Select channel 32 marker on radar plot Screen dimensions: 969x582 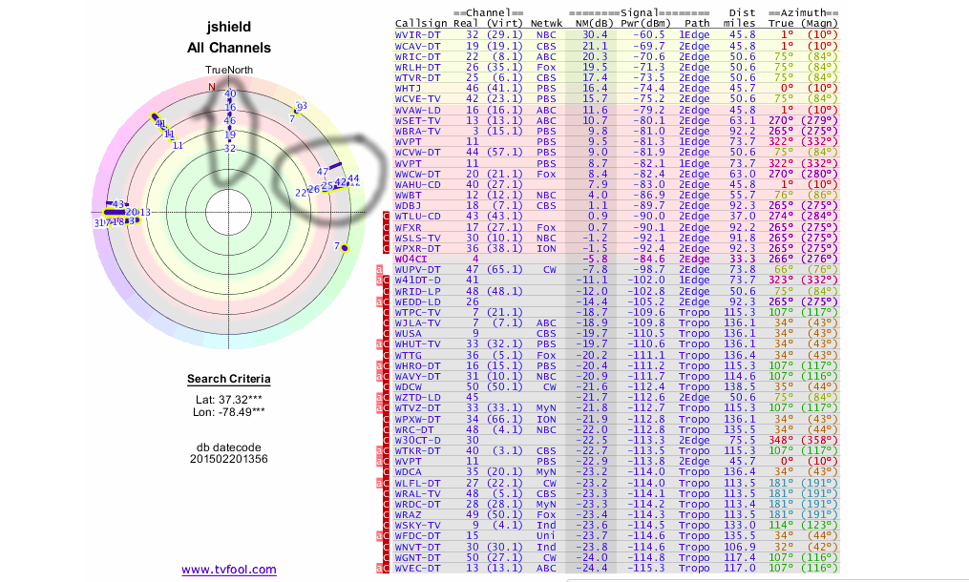(x=229, y=148)
